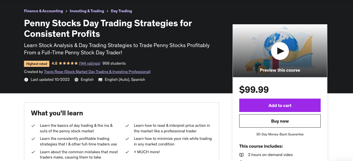Click the globe icon next to English
Screen dimensions: 353x161
click(x=76, y=79)
